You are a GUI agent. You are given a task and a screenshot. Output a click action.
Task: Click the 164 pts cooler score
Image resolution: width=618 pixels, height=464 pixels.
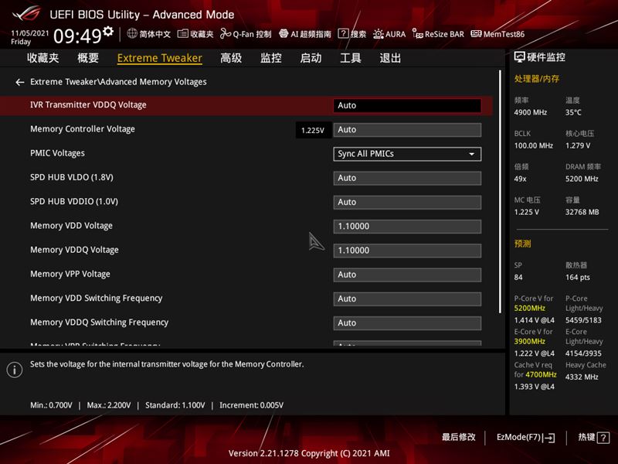(577, 278)
